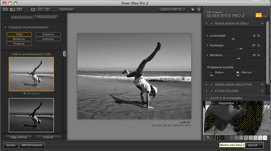Click the star next to 000 Neutro

[x=24, y=93]
